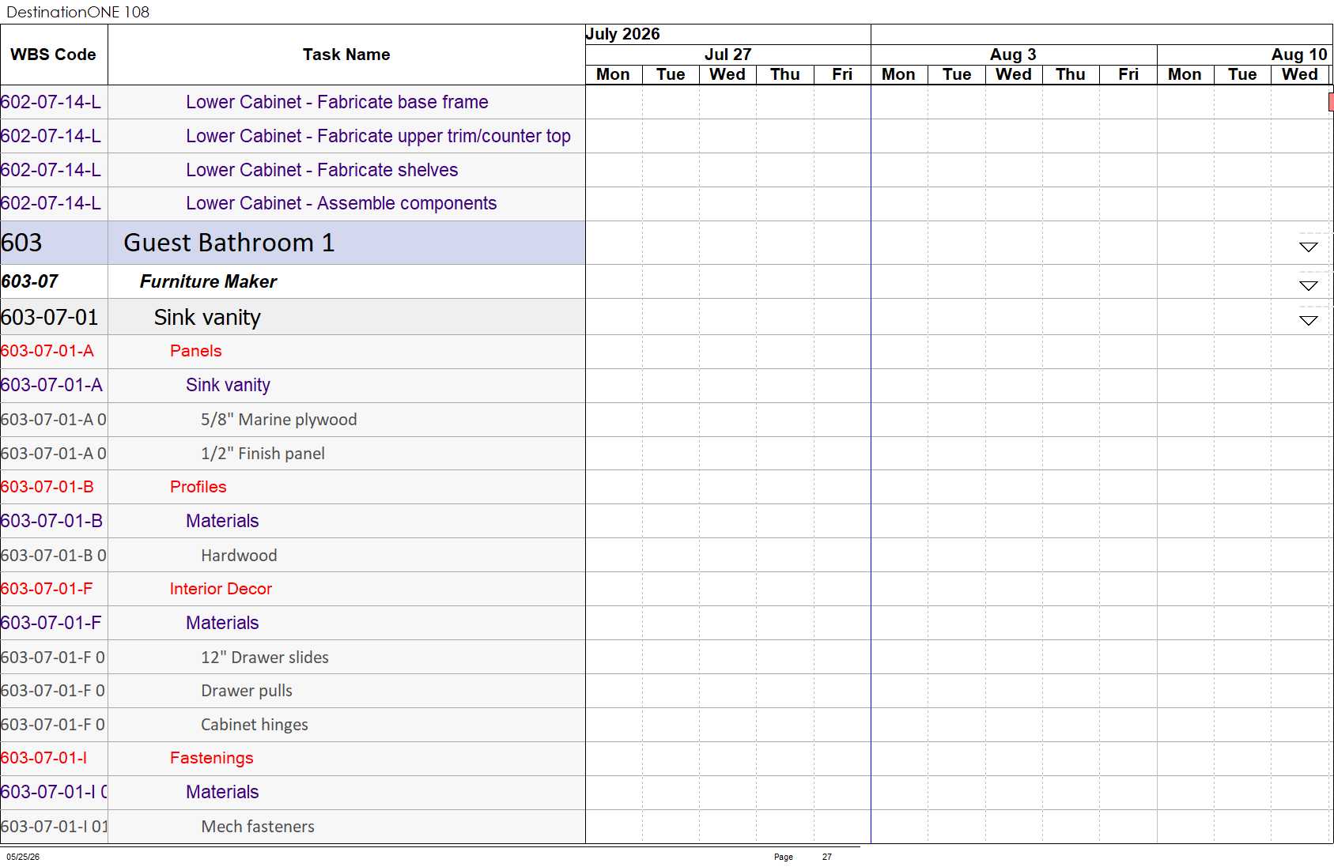
Task: Click WBS code 603-07-01 cell
Action: pyautogui.click(x=54, y=317)
